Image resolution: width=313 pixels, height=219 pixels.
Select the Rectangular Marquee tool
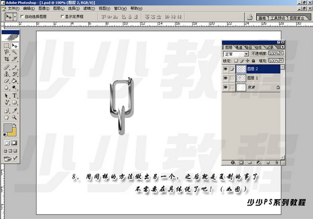point(6,46)
